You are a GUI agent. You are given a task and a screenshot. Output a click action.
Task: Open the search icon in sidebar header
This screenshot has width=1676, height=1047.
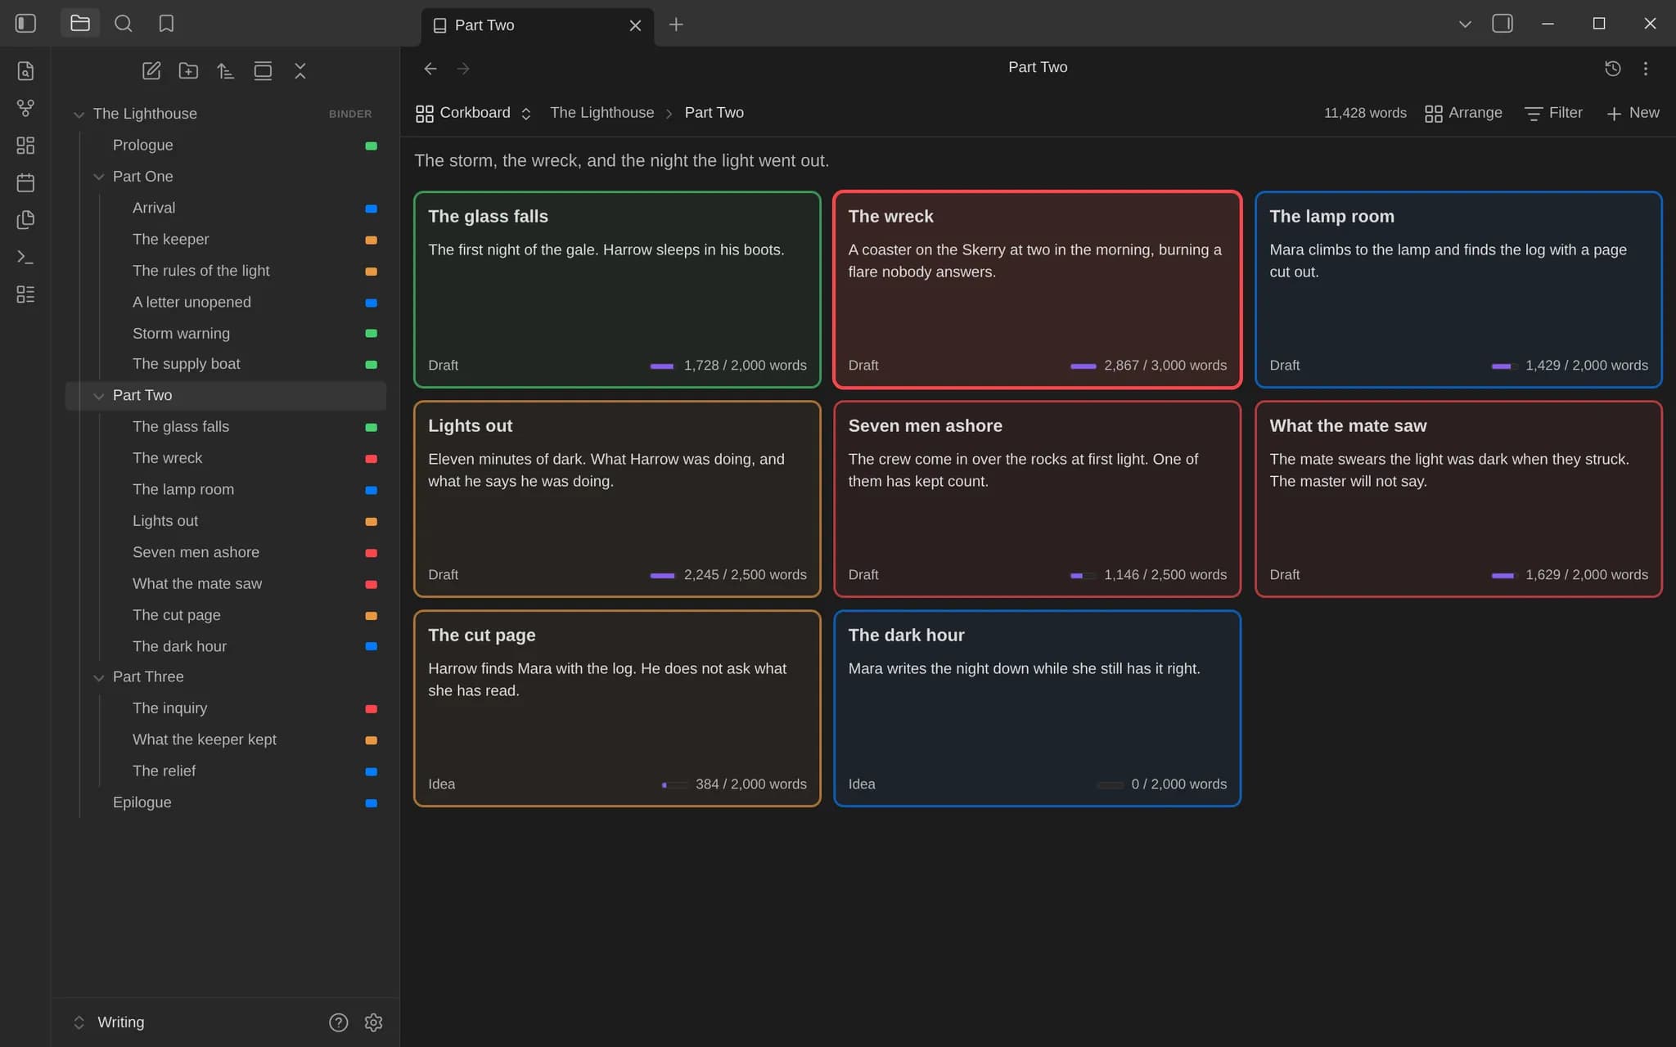[124, 24]
